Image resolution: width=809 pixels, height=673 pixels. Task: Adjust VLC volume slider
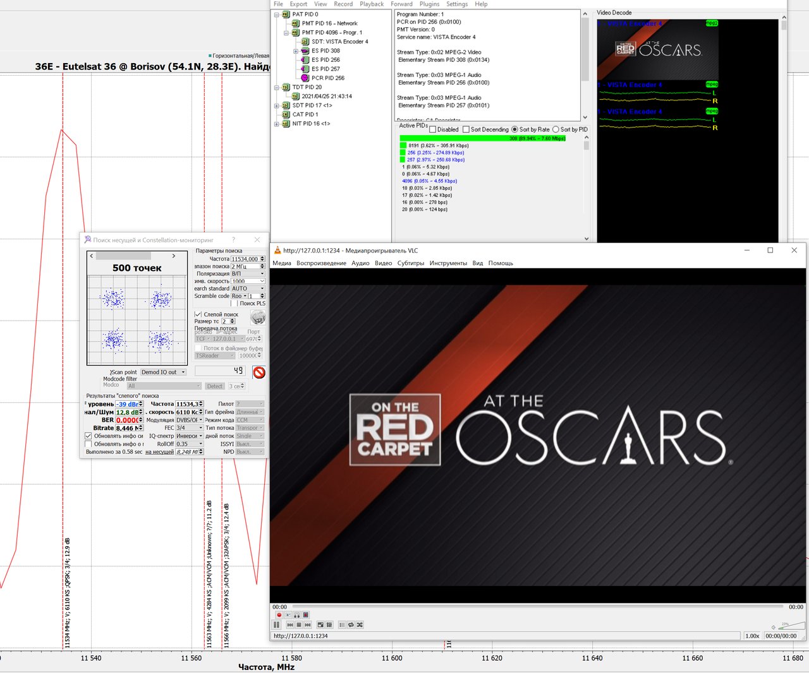tap(790, 626)
